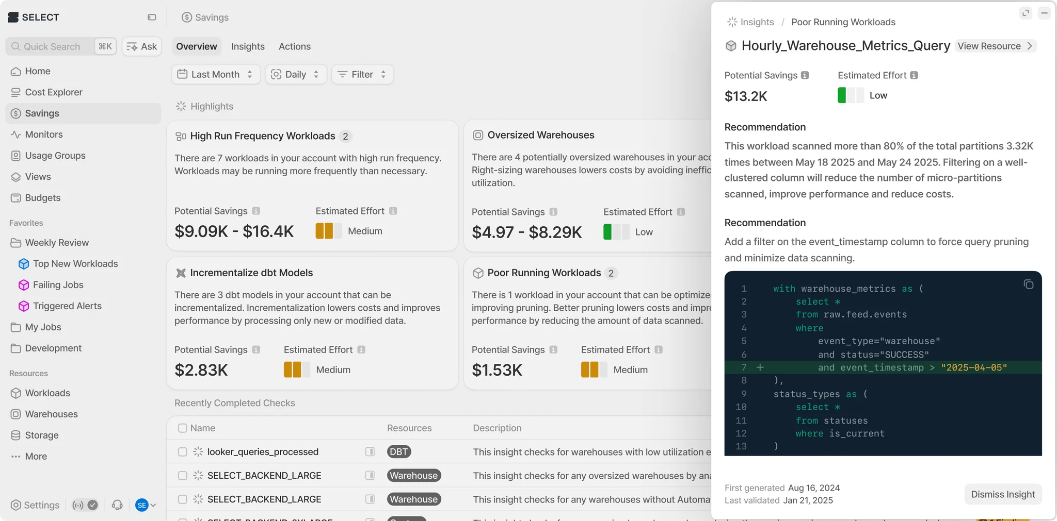
Task: Switch to the Actions tab
Action: [295, 46]
